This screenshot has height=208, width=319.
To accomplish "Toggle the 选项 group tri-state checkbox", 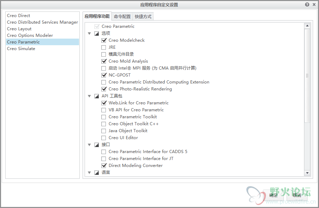I will 96,33.
